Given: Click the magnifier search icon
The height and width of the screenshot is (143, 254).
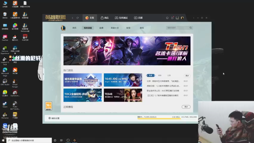Looking at the screenshot, I should pos(191,28).
